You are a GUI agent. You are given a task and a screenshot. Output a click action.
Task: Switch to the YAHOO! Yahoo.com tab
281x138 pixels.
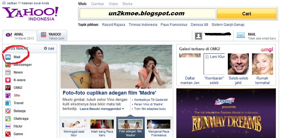click(x=52, y=36)
